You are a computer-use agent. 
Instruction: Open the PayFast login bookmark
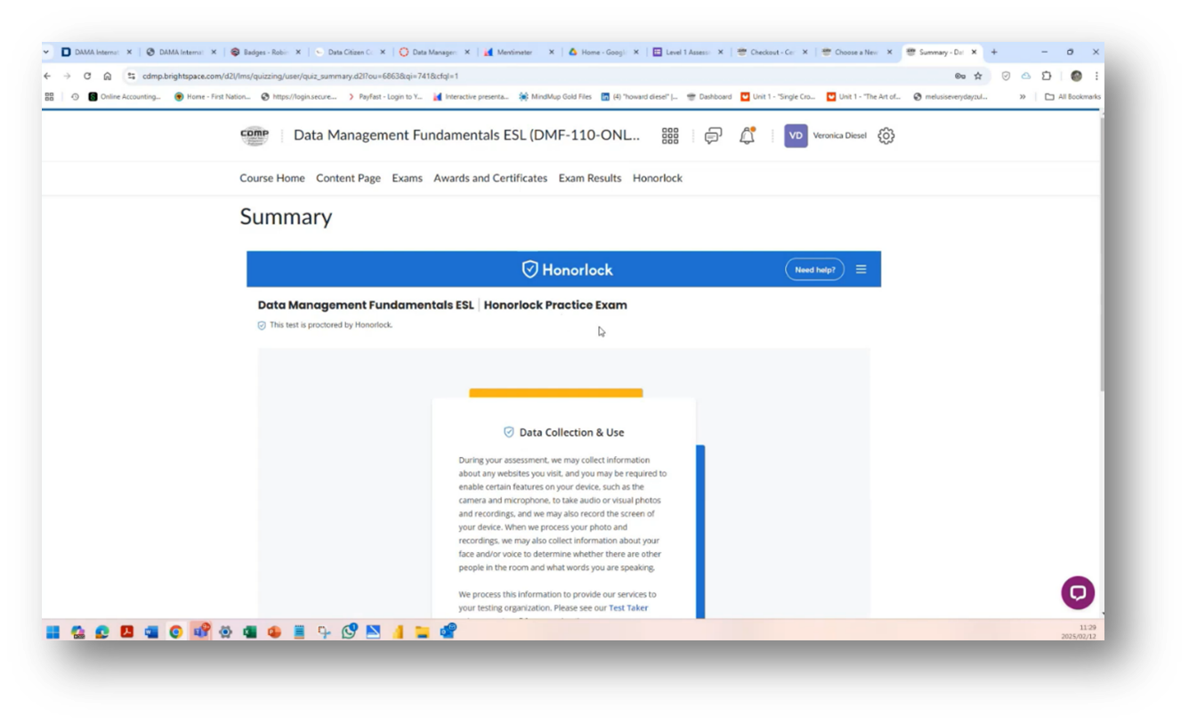384,96
